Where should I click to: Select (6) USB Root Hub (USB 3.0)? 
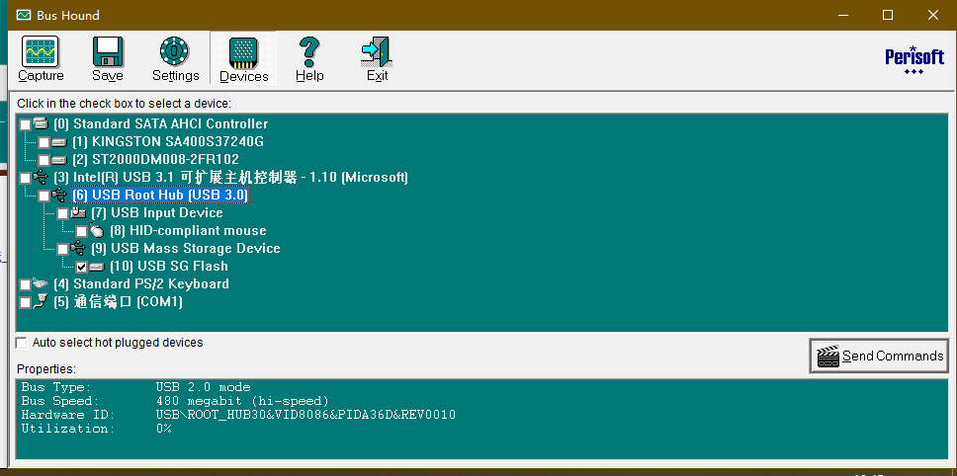click(x=160, y=195)
